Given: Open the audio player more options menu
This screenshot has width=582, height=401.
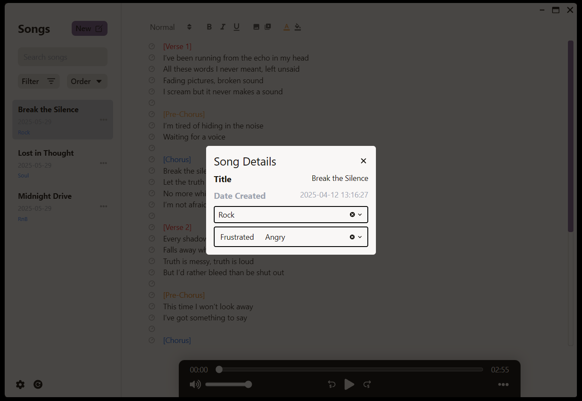Looking at the screenshot, I should pos(503,384).
